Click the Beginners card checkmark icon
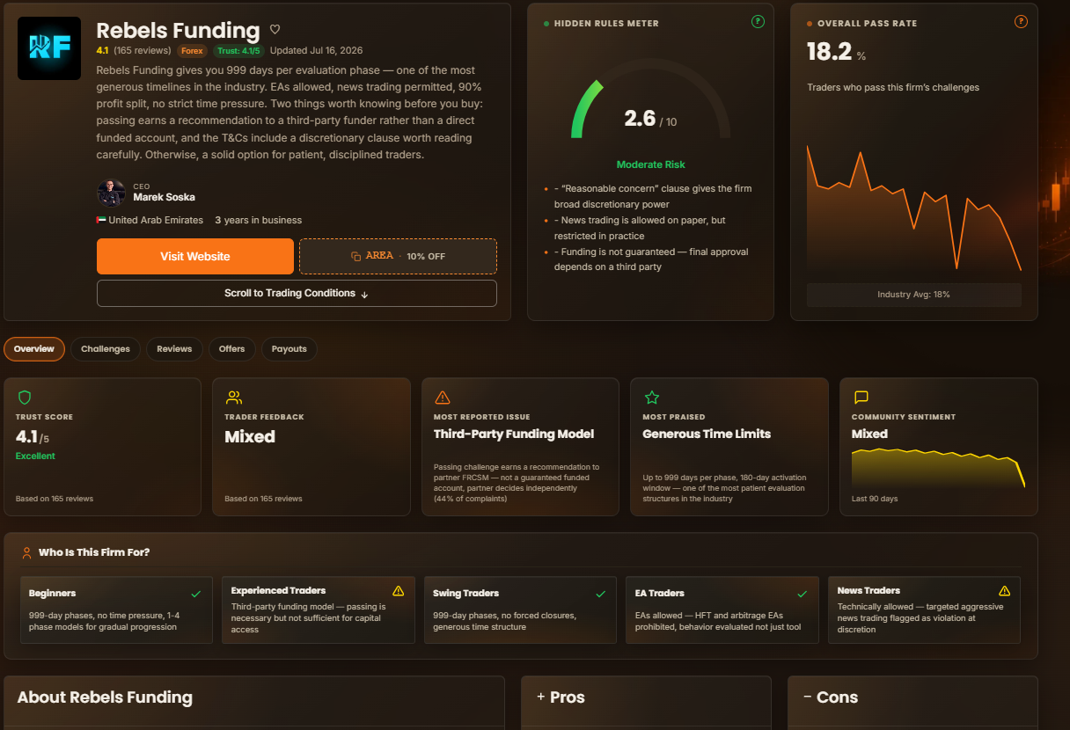The height and width of the screenshot is (730, 1070). coord(196,594)
